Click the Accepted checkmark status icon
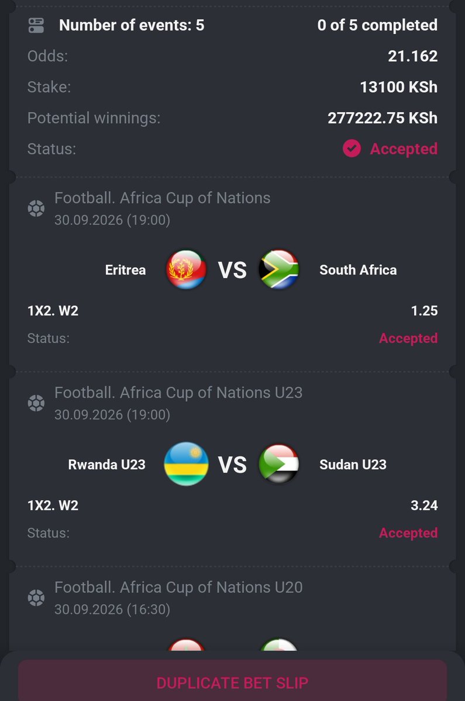This screenshot has width=465, height=701. pyautogui.click(x=352, y=148)
